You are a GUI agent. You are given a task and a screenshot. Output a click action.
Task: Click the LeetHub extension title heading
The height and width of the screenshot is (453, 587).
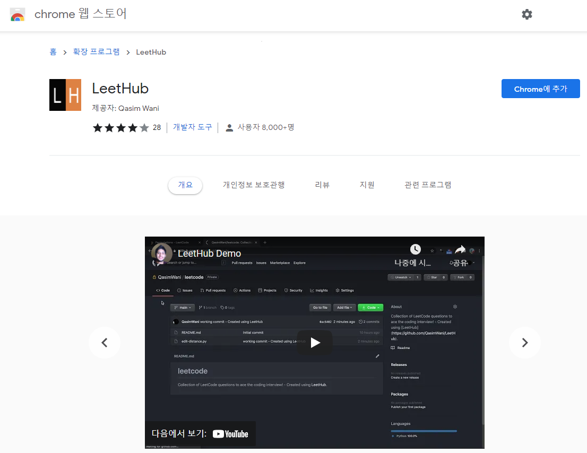120,89
